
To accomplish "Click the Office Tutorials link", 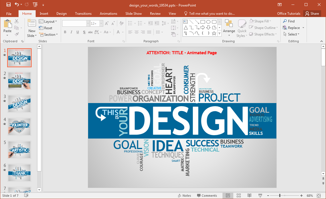I will pos(289,13).
